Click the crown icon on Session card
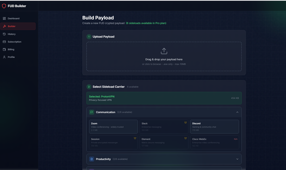Image resolution: width=286 pixels, height=170 pixels. click(135, 138)
